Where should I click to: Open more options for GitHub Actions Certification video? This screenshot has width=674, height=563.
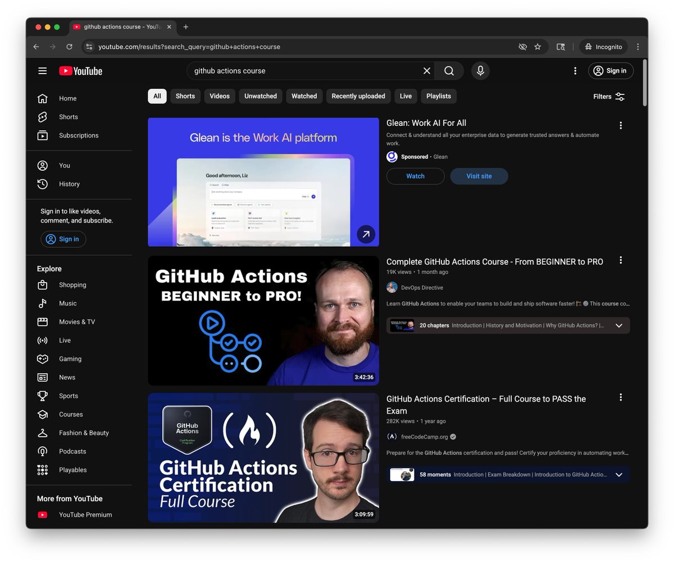621,397
